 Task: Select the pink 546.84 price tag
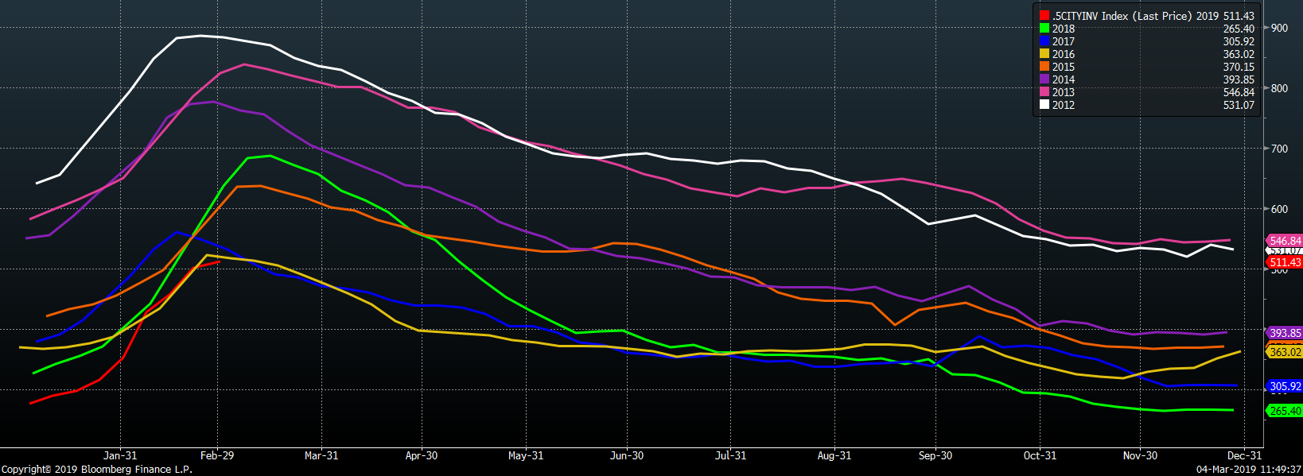pyautogui.click(x=1285, y=241)
